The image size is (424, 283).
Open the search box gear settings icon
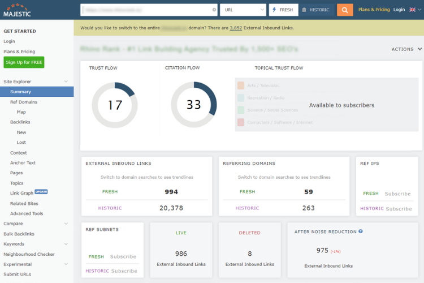214,10
